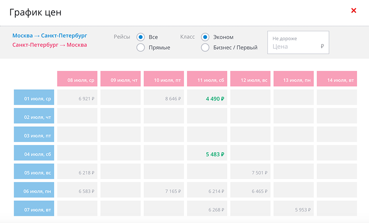
Task: Click the 08 июля, ср return date header
Action: point(77,79)
